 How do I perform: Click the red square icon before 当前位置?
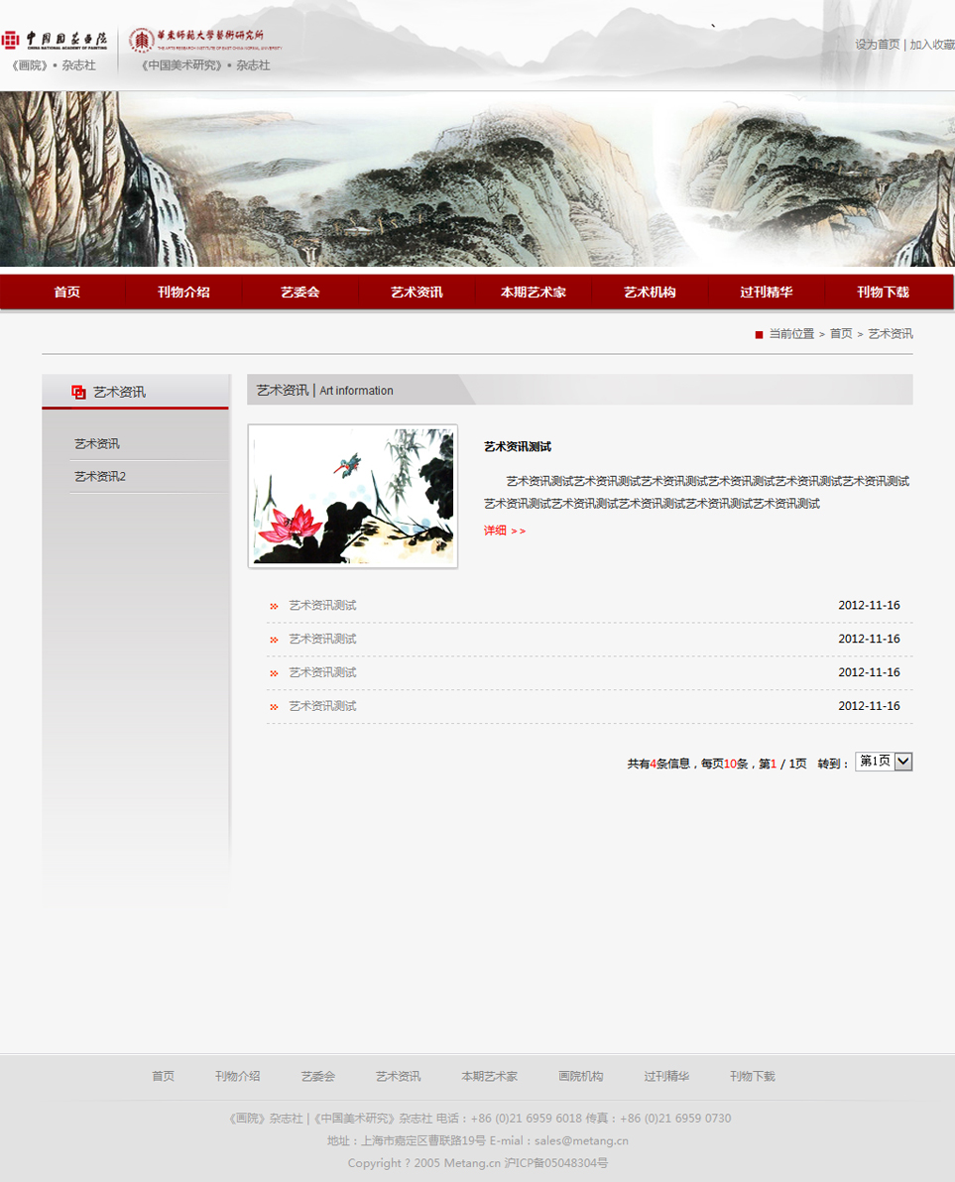coord(759,335)
